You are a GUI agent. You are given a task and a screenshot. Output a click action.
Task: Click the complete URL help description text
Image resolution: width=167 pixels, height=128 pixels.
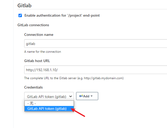74,78
